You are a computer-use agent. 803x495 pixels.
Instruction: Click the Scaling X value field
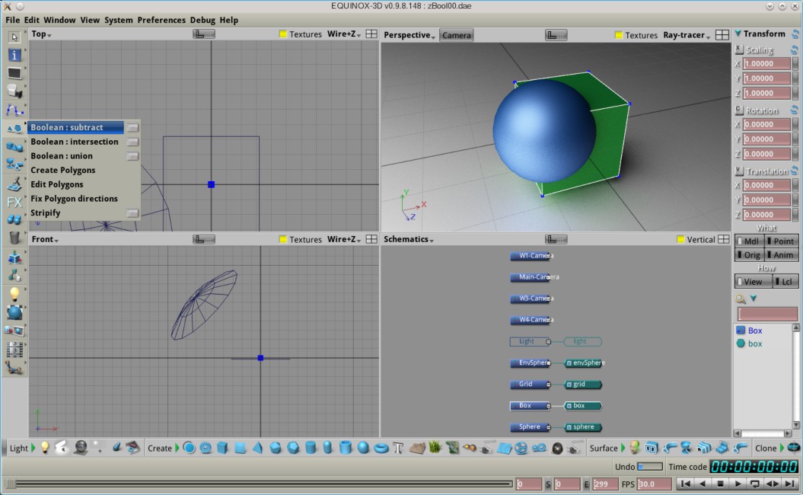766,64
